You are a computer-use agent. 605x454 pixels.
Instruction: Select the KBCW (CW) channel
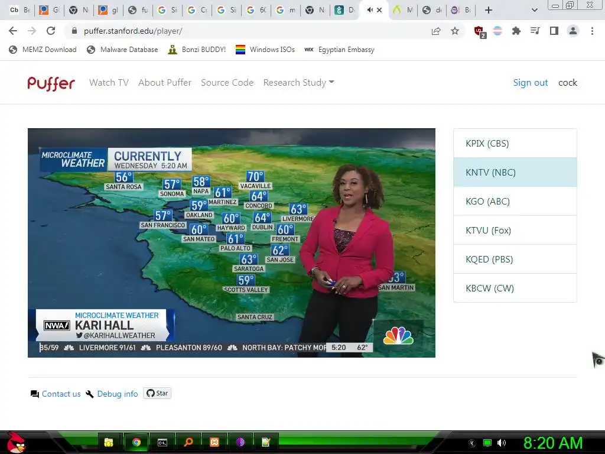point(515,288)
